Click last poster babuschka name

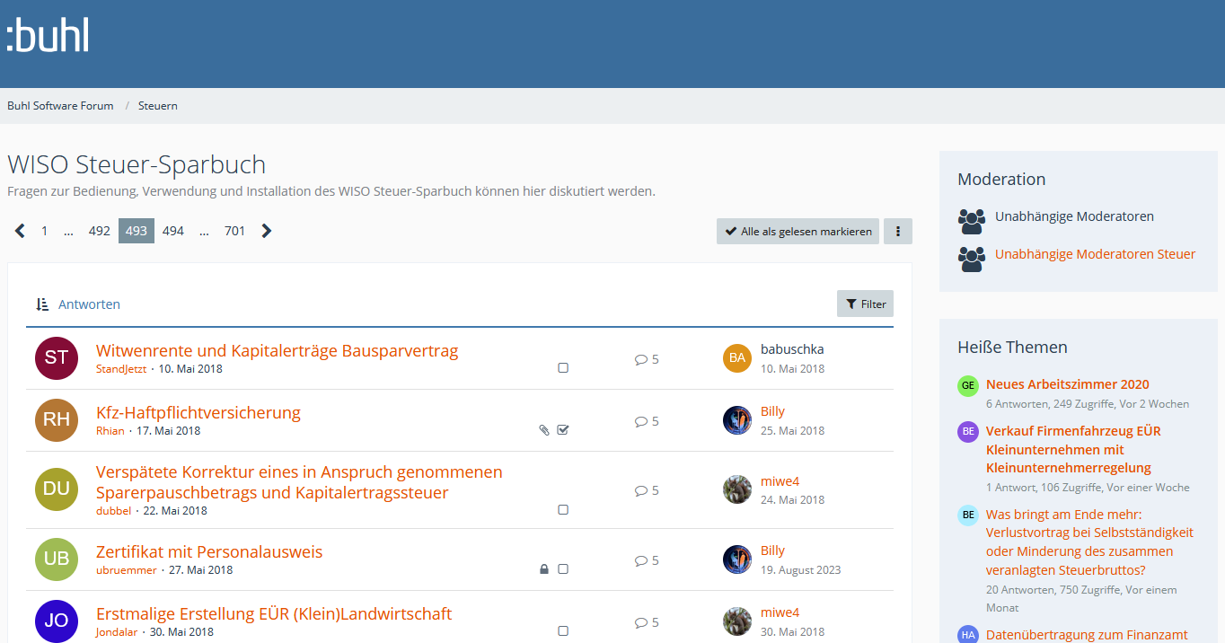[792, 349]
